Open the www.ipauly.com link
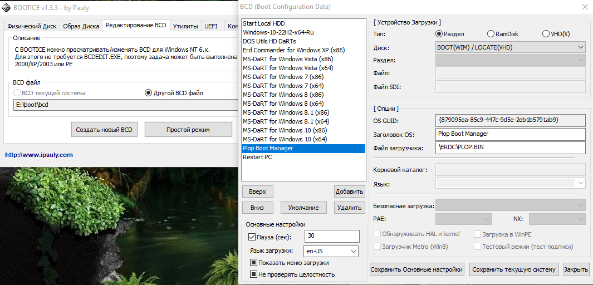 (39, 155)
